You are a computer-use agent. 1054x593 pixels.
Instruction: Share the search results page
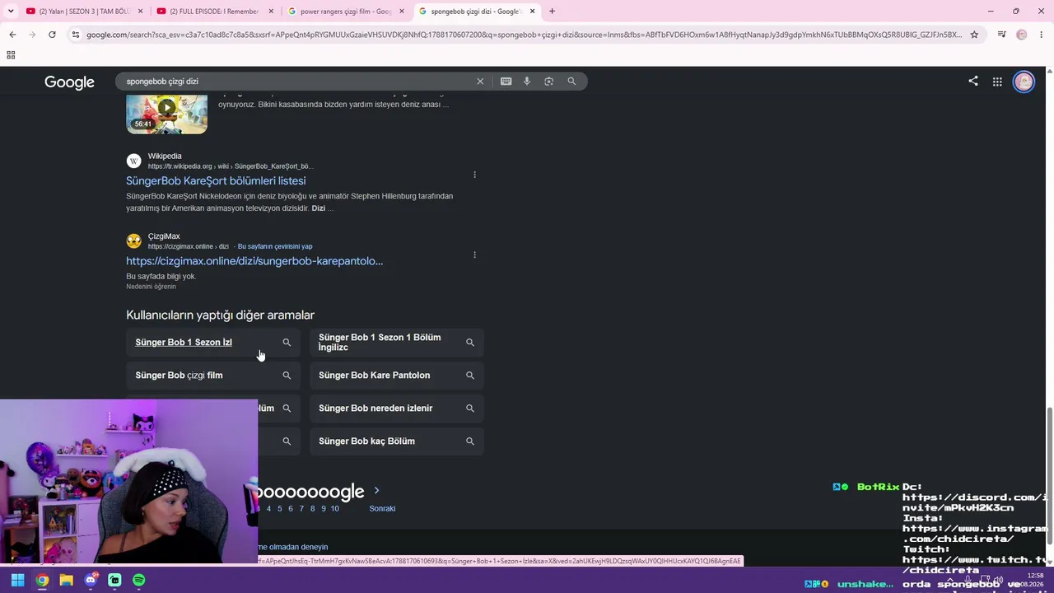point(973,82)
